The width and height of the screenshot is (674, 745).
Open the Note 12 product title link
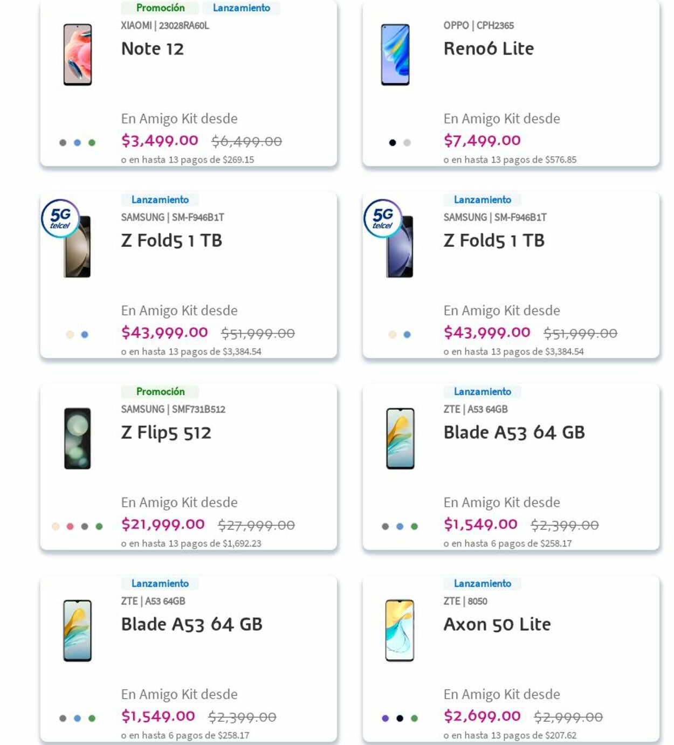[153, 49]
